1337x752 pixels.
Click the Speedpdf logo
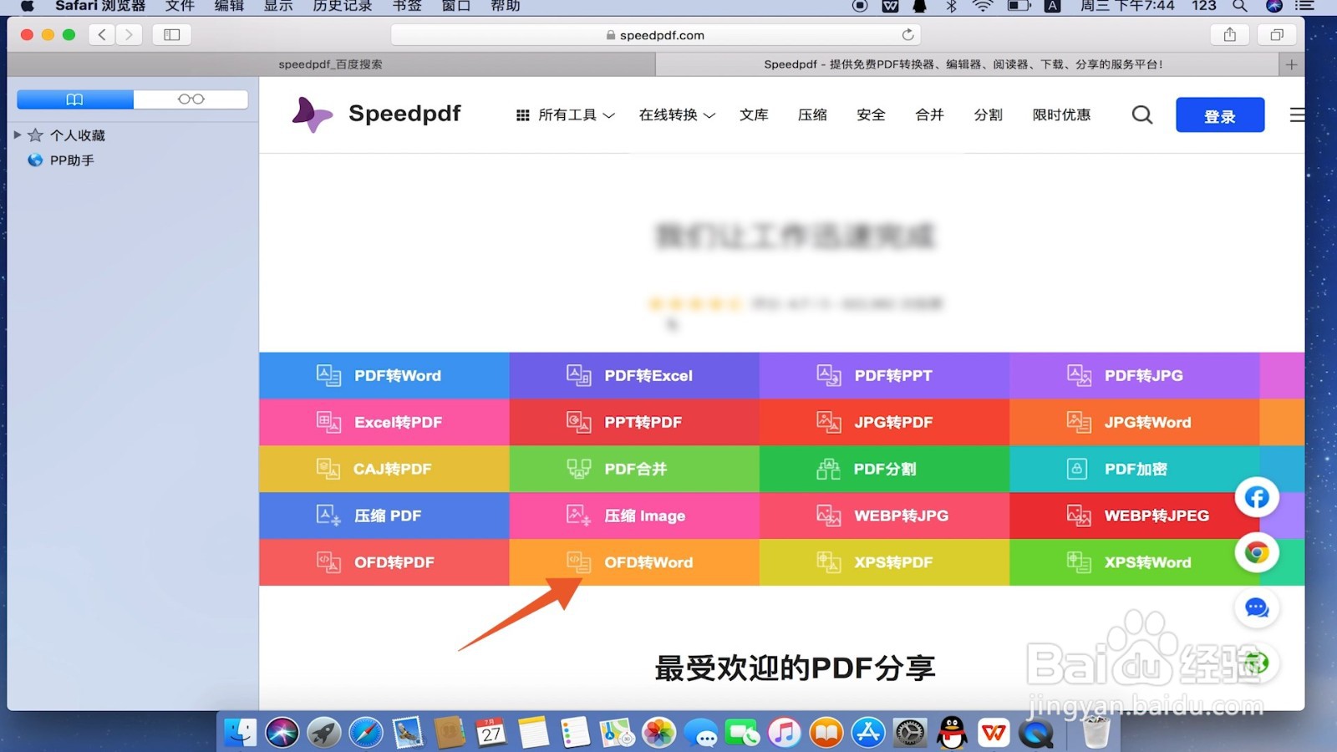pyautogui.click(x=377, y=114)
